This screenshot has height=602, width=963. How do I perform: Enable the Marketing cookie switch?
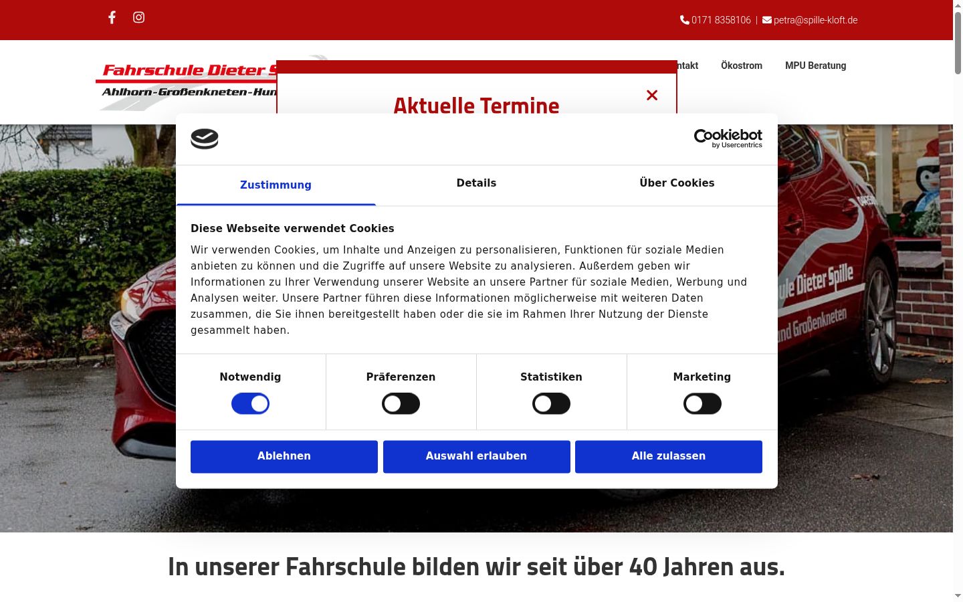[702, 403]
